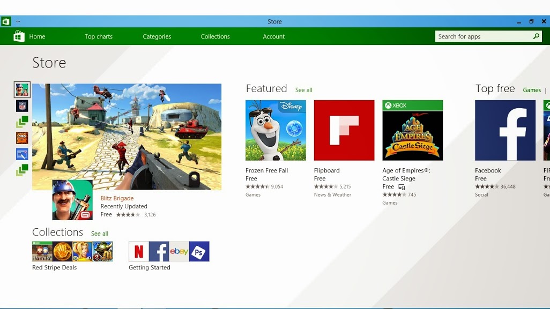Screen dimensions: 550x309
Task: Focus the Search for apps field
Action: [x=488, y=36]
